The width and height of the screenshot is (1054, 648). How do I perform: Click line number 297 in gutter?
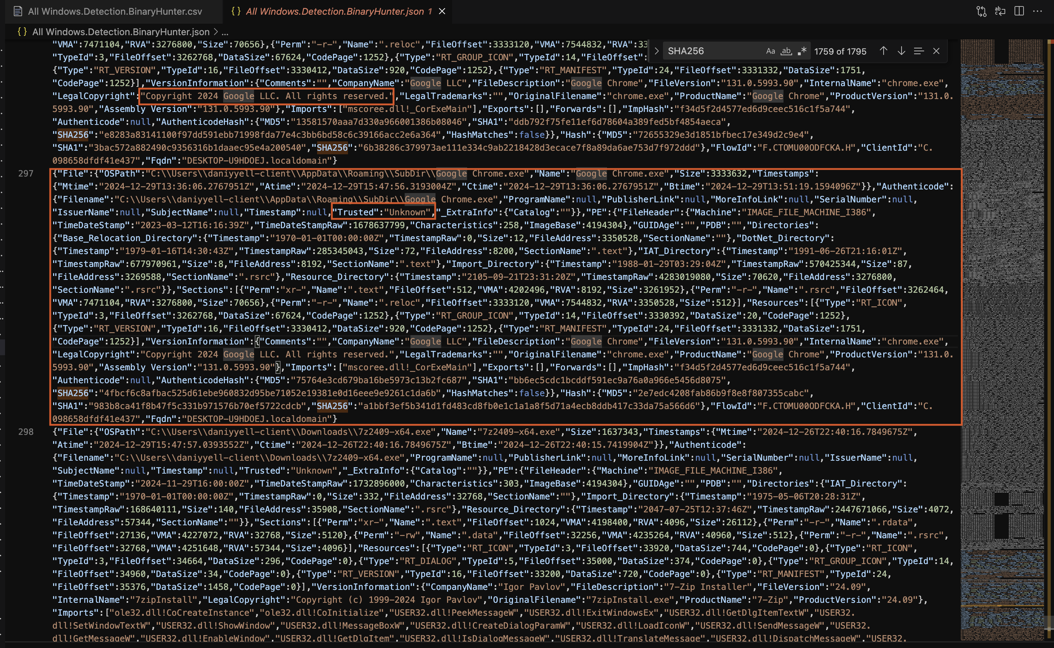click(26, 174)
